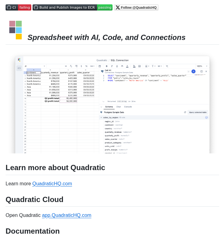
Task: Click the text format icon left of decimals
Action: click(66, 66)
